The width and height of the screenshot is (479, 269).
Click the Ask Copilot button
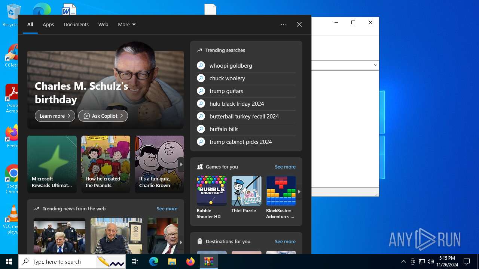click(103, 116)
